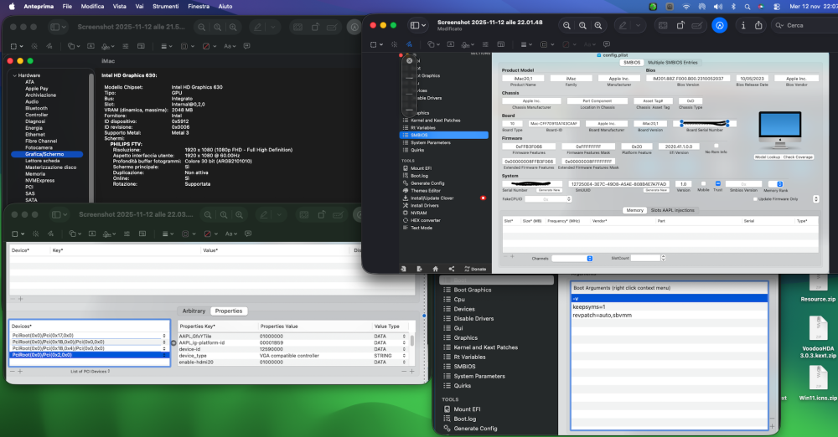
Task: Set actual size in 22.01.48 window
Action: [x=582, y=25]
